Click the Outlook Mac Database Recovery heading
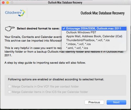 [x=102, y=13]
